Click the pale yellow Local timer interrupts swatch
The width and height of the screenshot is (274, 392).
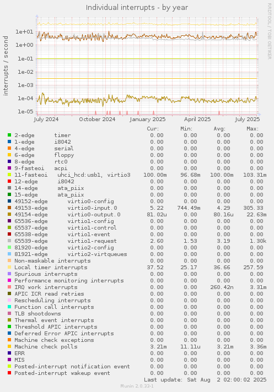[9, 267]
